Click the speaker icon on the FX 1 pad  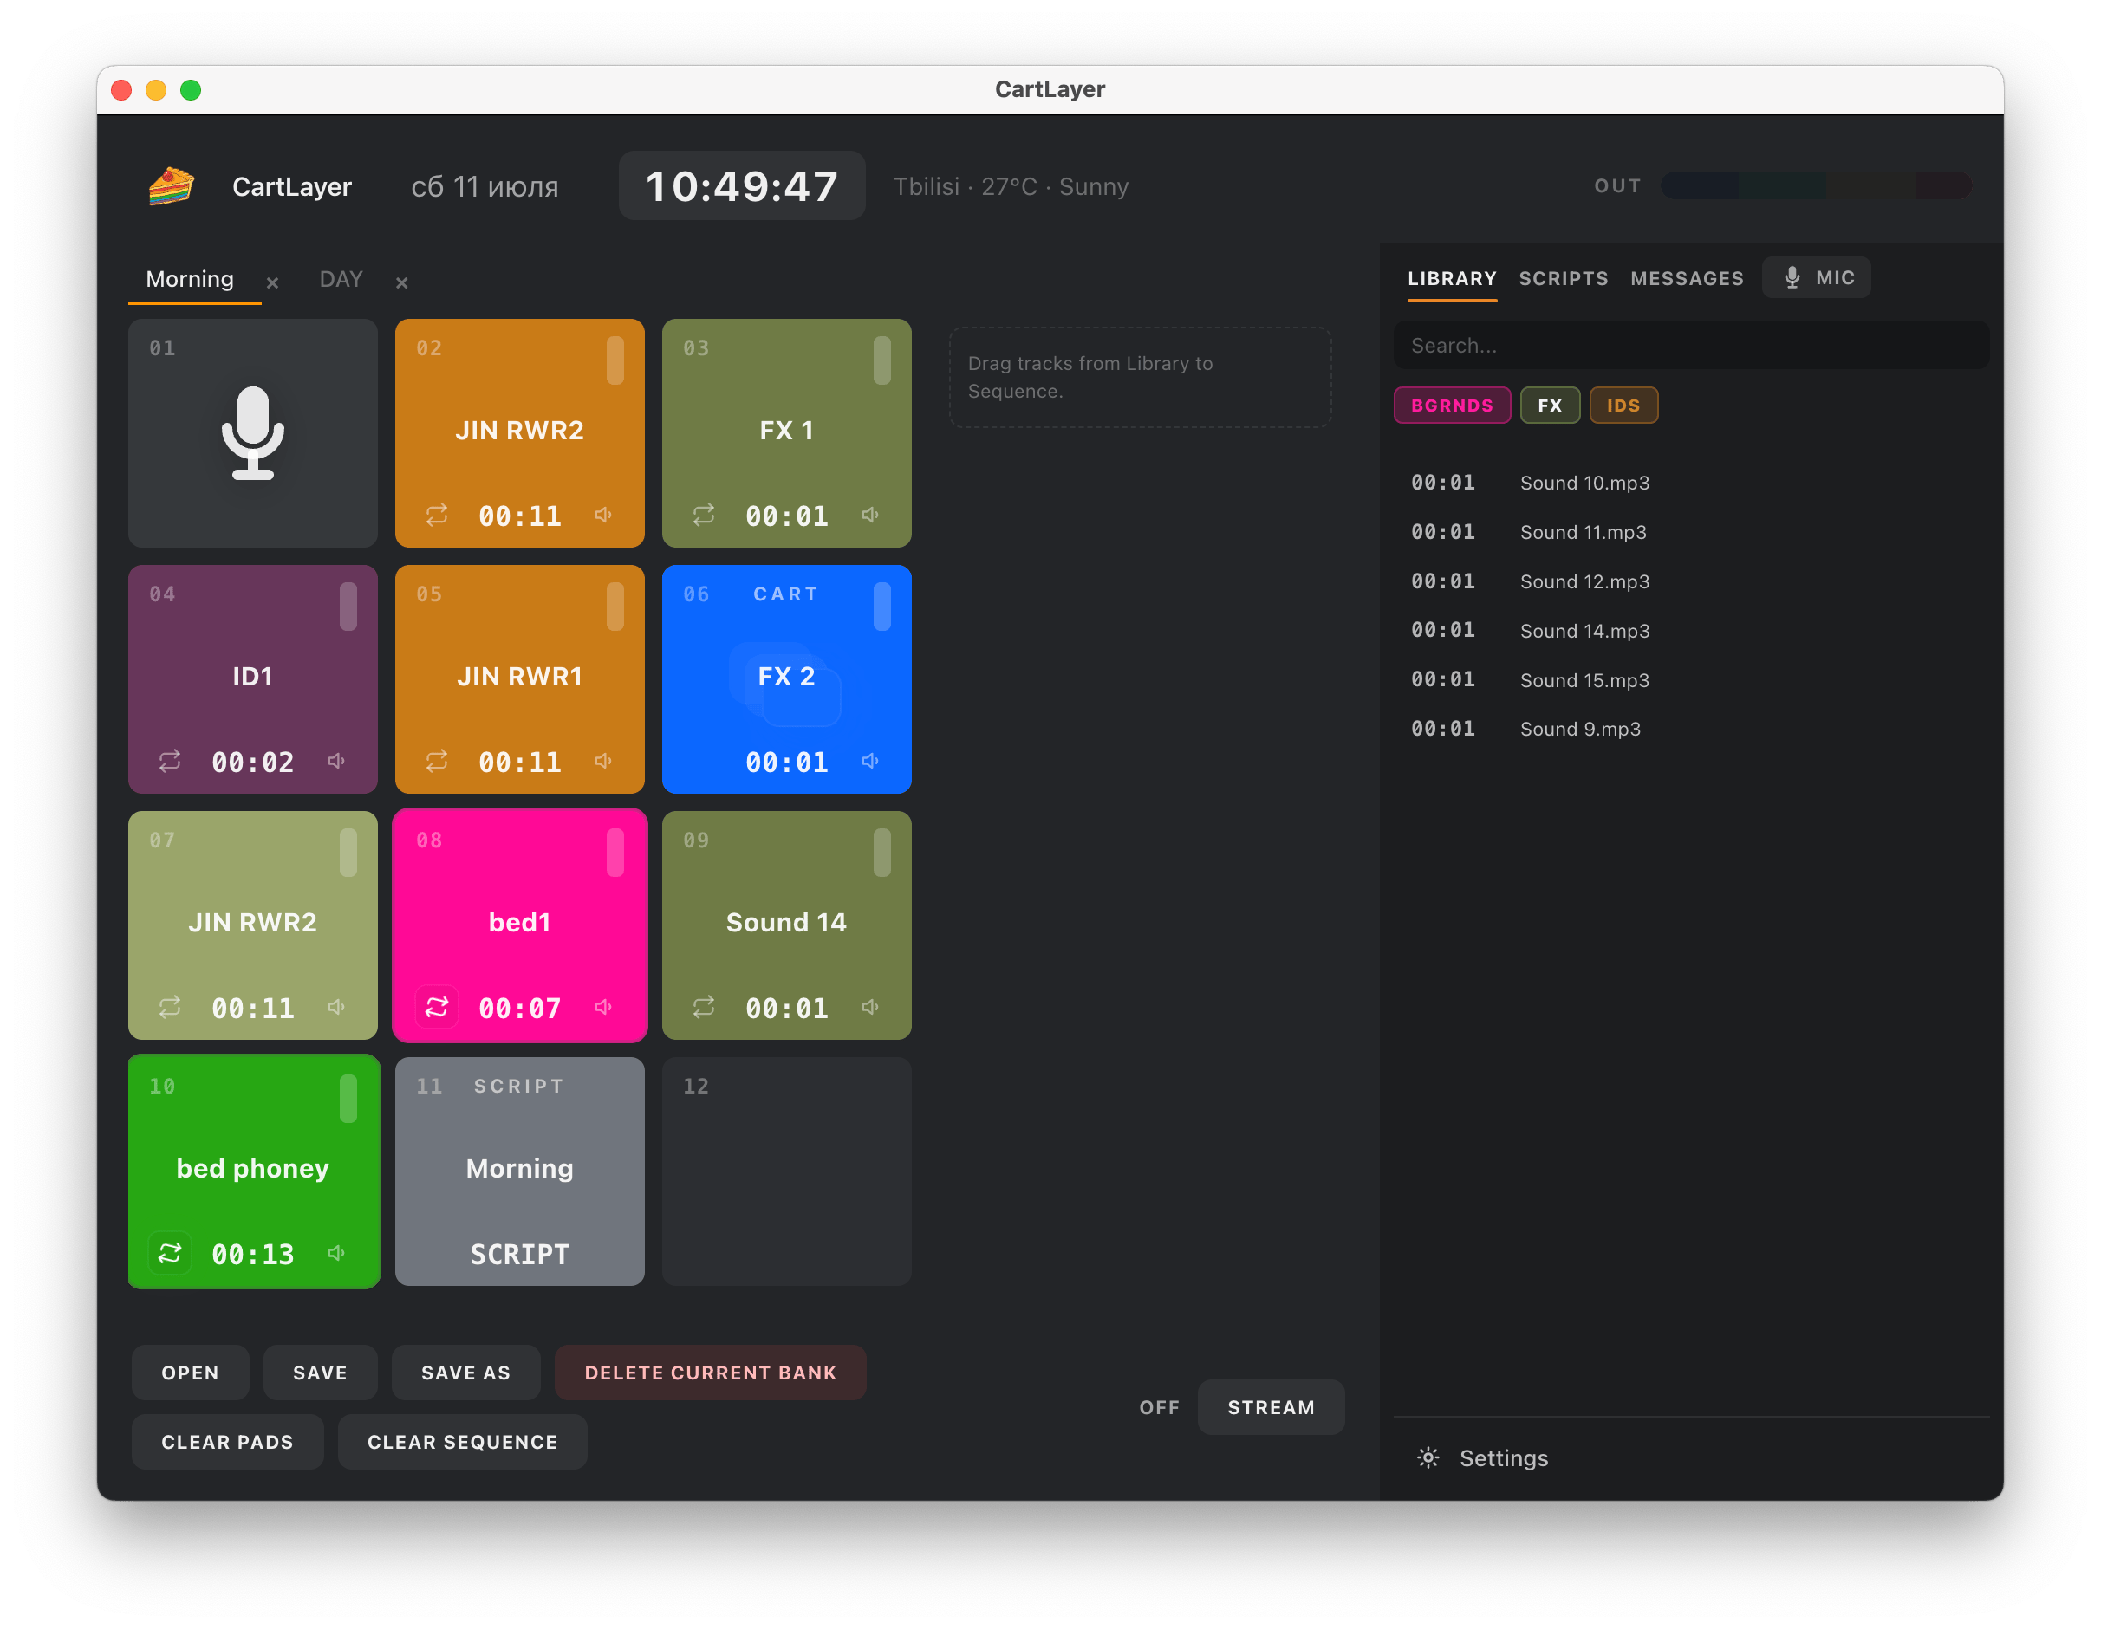tap(870, 516)
